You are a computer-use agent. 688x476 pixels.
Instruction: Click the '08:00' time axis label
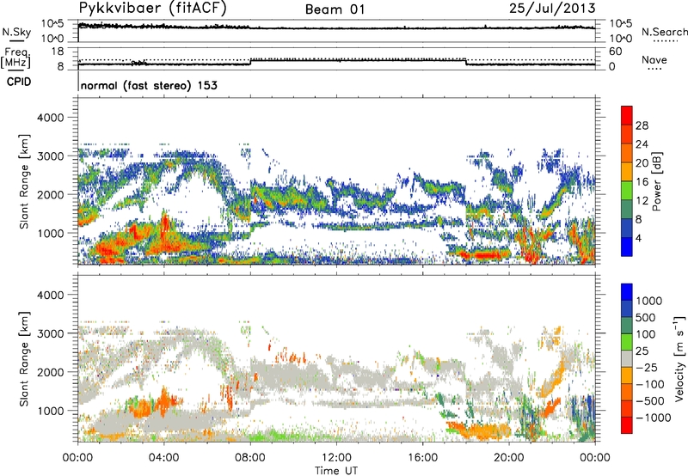pyautogui.click(x=250, y=458)
